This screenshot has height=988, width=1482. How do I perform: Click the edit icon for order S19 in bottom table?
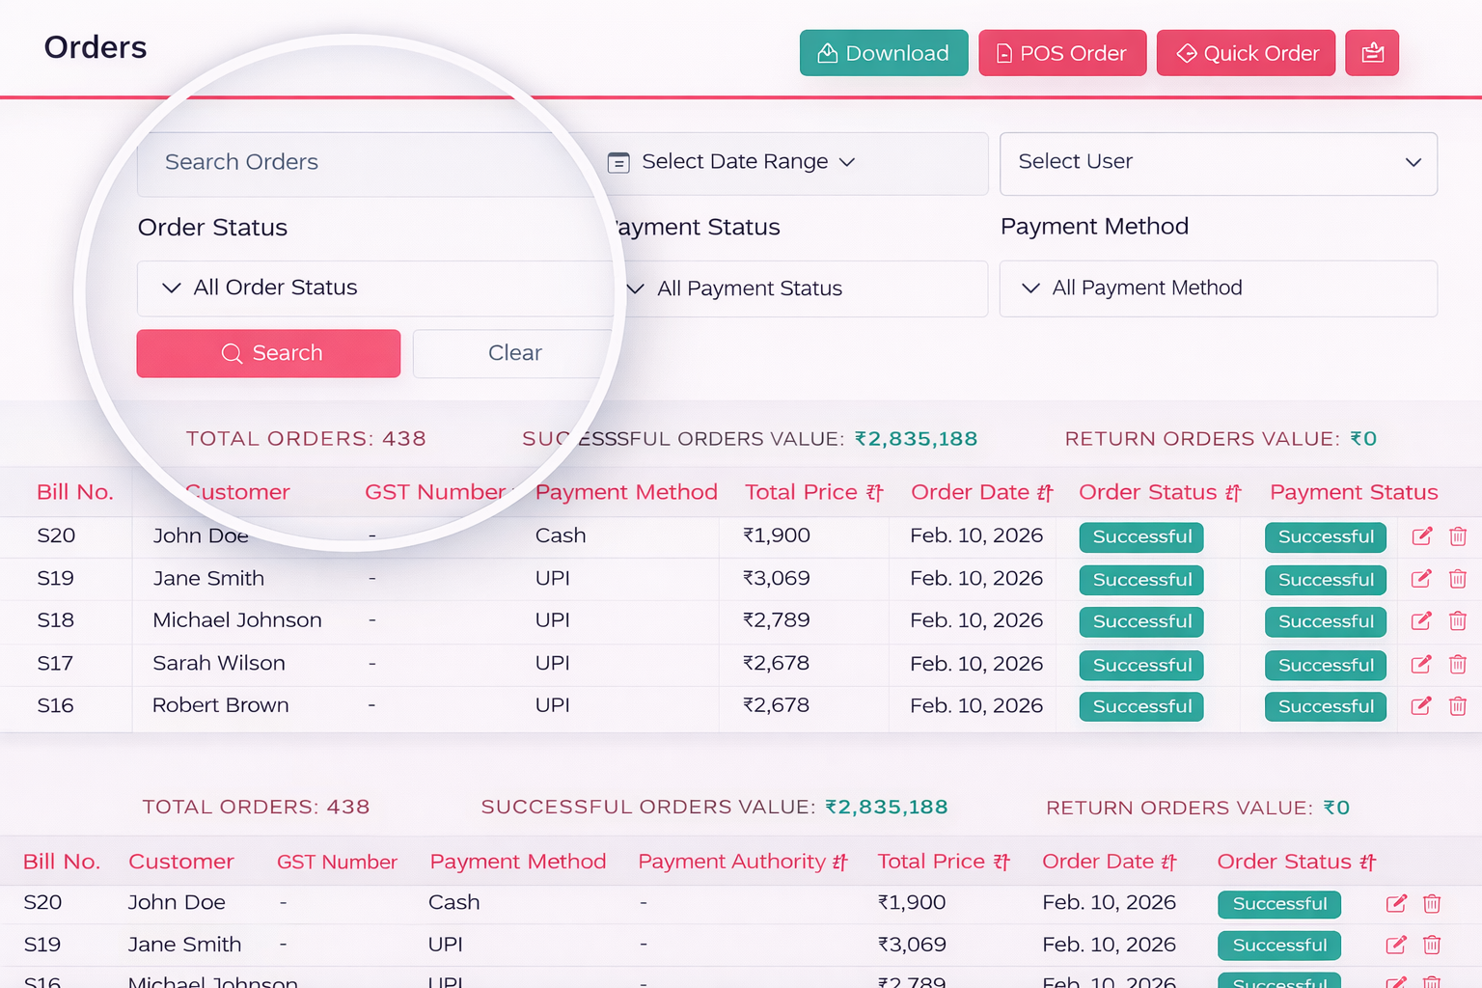(1396, 945)
